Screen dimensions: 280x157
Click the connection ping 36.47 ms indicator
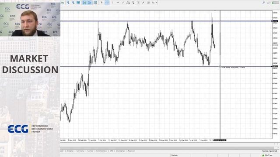pos(267,155)
